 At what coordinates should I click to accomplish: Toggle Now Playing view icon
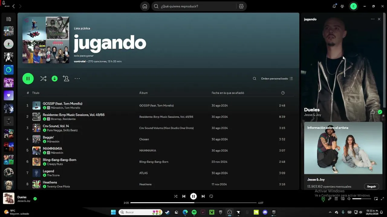click(323, 199)
